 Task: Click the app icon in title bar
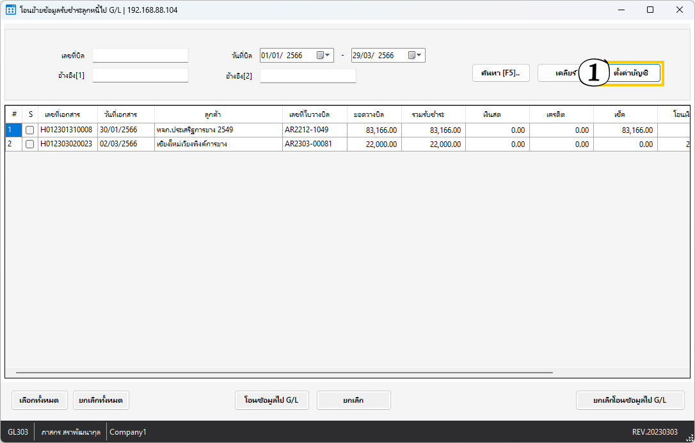(x=11, y=10)
